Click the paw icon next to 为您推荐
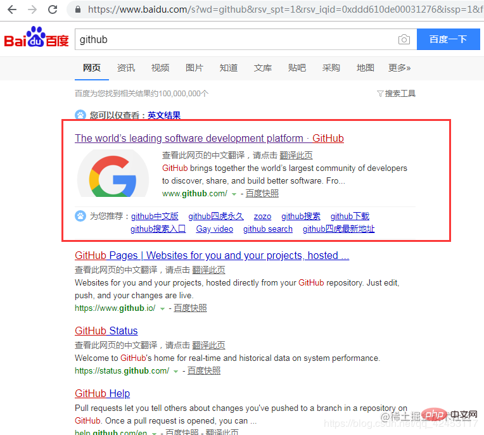484x435 pixels. pyautogui.click(x=80, y=216)
